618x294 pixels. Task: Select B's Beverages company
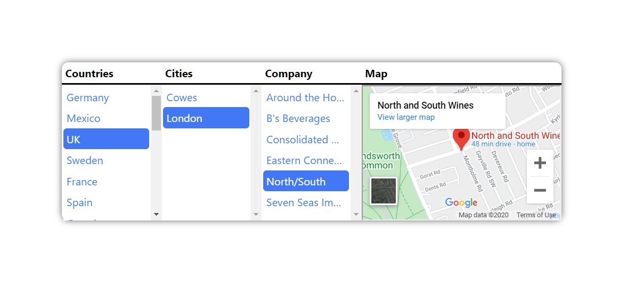(x=298, y=118)
